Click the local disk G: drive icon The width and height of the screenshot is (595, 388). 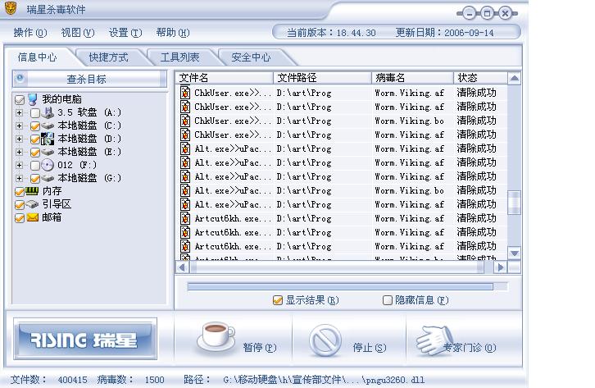(x=48, y=178)
